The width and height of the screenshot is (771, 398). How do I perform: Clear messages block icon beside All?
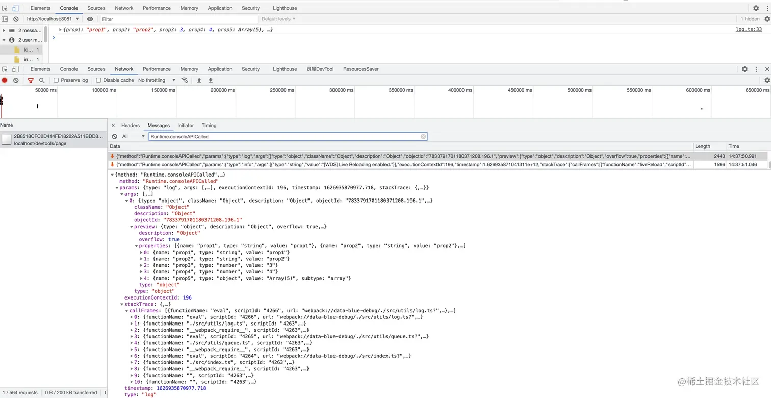pos(114,136)
